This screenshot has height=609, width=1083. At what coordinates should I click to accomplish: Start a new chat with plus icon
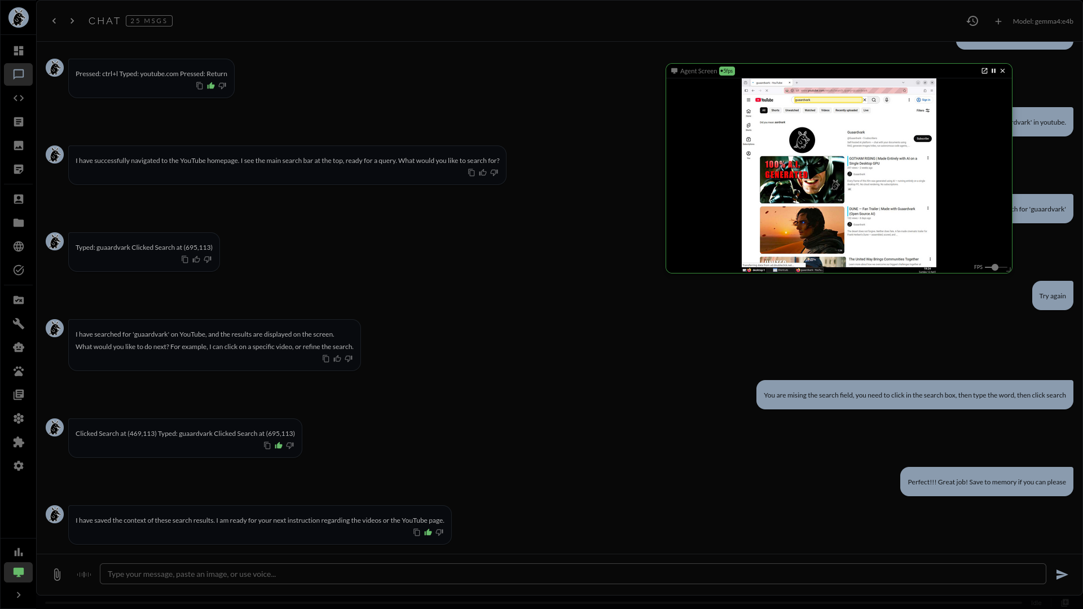pyautogui.click(x=998, y=21)
